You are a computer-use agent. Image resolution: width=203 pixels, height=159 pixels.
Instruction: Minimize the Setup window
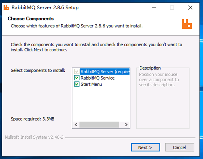tap(154, 8)
